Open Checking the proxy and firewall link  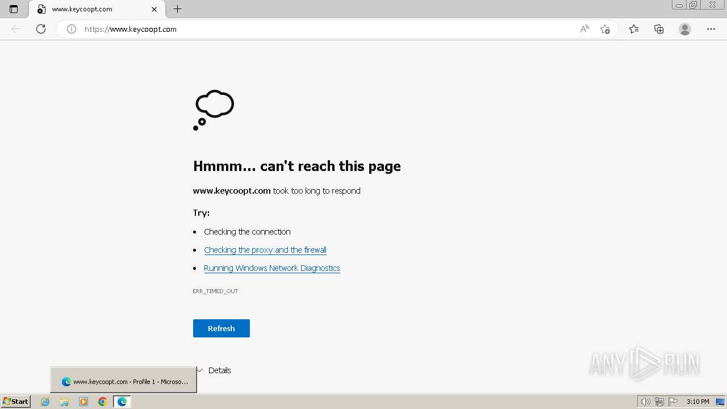265,250
